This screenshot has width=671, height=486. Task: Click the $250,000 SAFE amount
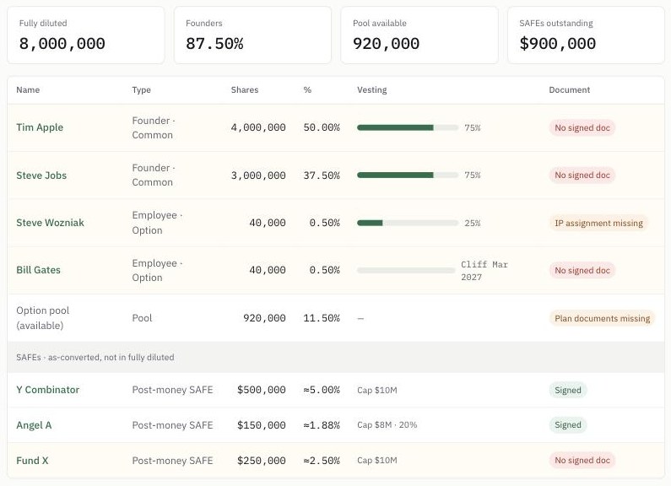(261, 461)
